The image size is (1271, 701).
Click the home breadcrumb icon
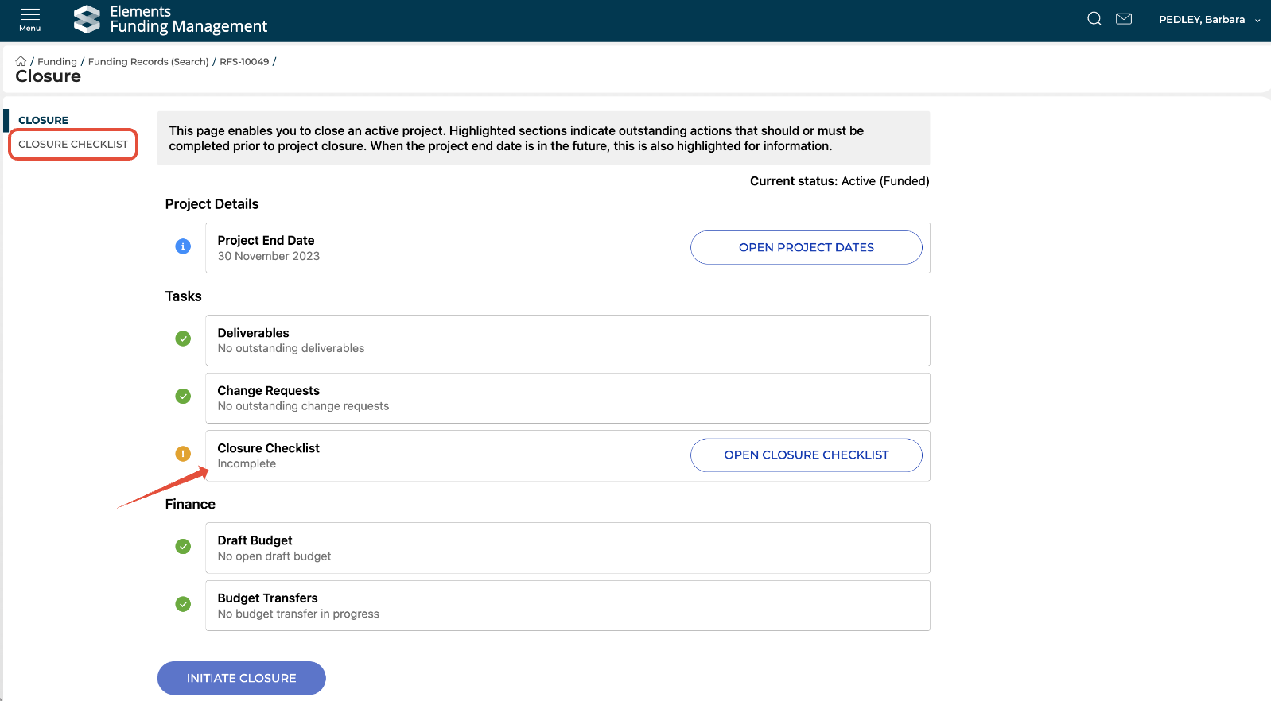click(x=21, y=61)
